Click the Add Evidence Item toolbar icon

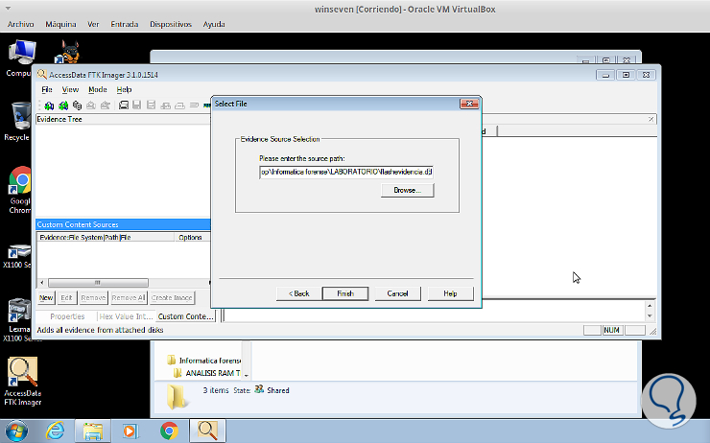pyautogui.click(x=49, y=105)
